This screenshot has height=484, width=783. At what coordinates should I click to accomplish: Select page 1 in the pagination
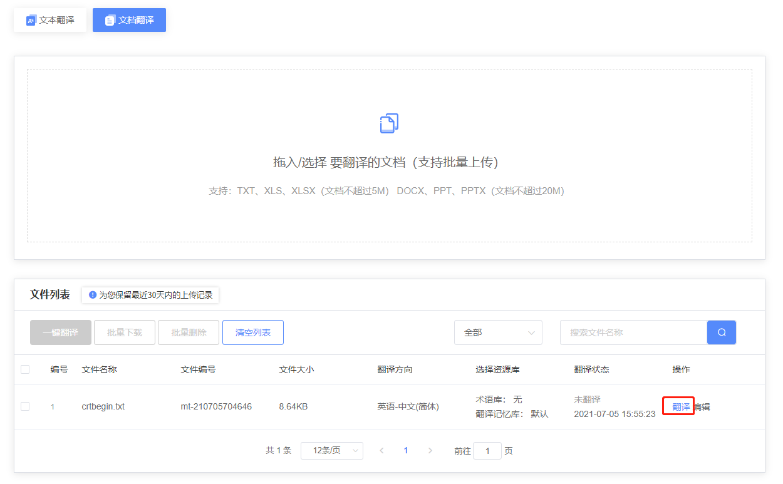(406, 451)
